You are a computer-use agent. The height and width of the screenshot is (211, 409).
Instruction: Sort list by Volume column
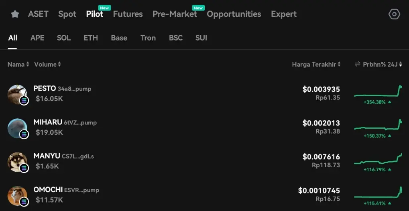coord(47,64)
